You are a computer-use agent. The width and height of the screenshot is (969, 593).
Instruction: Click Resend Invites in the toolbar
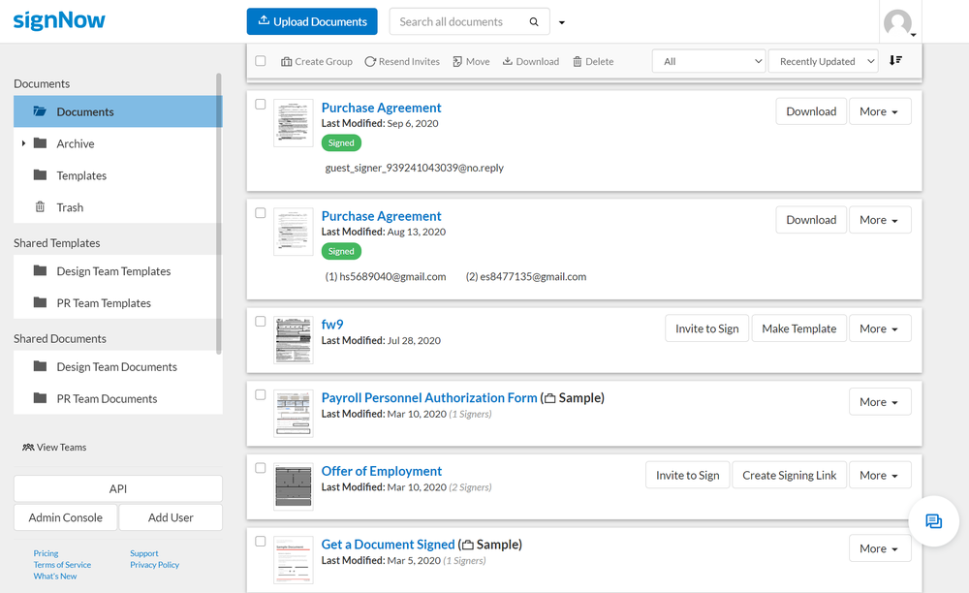tap(402, 62)
